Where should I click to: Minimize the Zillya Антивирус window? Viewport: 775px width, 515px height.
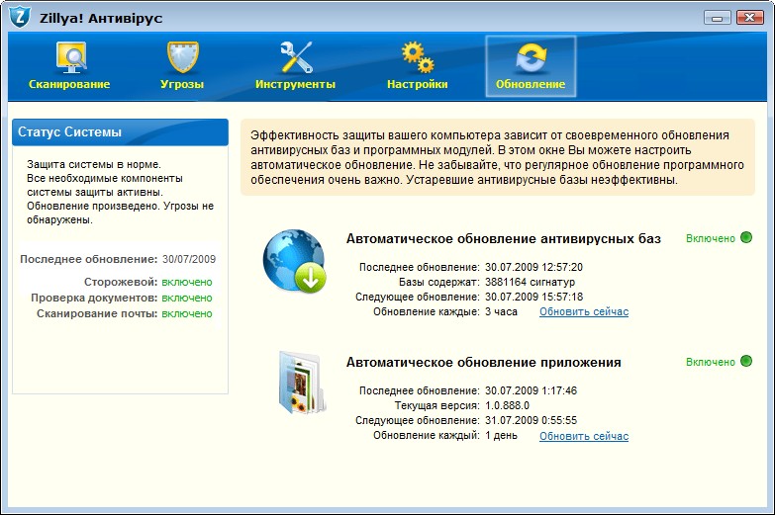coord(718,18)
